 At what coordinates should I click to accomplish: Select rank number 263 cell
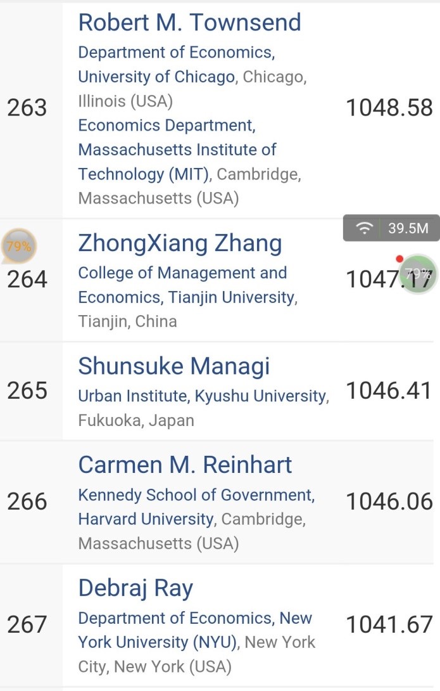[x=27, y=108]
